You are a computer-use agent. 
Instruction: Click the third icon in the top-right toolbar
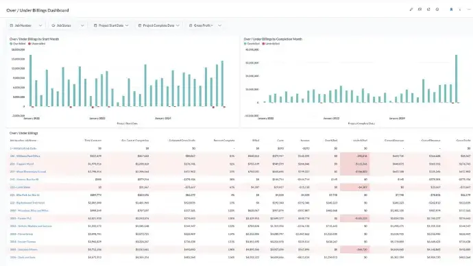(428, 10)
